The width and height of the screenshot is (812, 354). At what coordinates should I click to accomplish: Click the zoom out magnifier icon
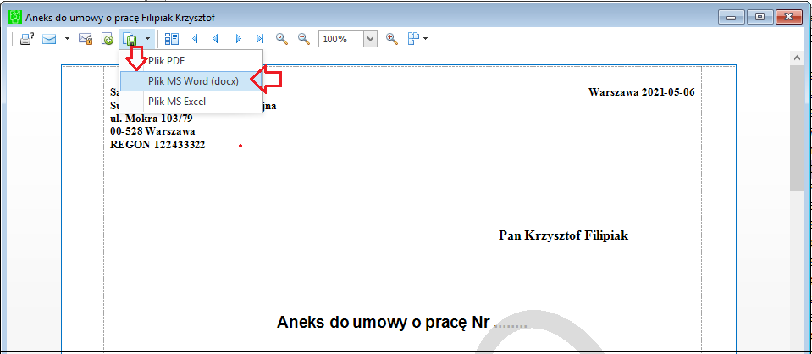(x=303, y=39)
